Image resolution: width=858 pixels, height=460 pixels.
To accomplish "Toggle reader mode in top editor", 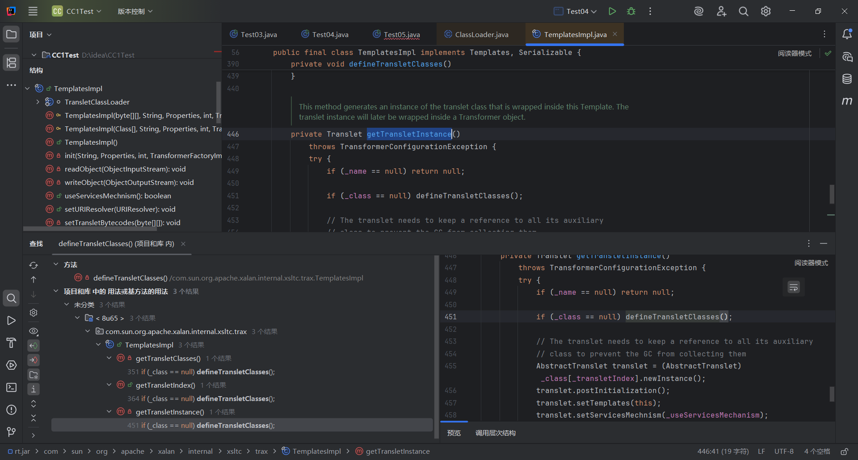I will tap(795, 53).
